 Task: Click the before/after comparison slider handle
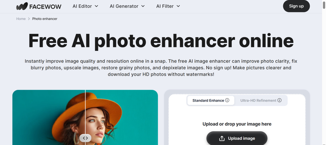point(85,138)
